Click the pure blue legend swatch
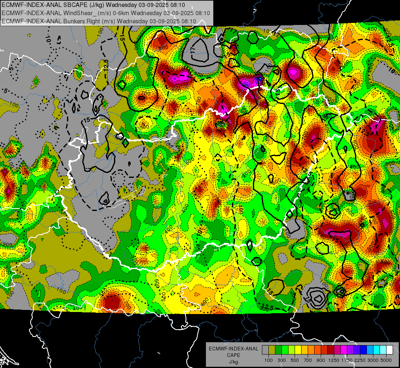The width and height of the screenshot is (400, 368). (364, 350)
